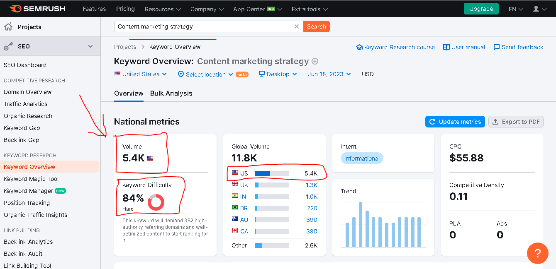The height and width of the screenshot is (269, 556).
Task: Click the SEO key icon in sidebar
Action: 8,46
